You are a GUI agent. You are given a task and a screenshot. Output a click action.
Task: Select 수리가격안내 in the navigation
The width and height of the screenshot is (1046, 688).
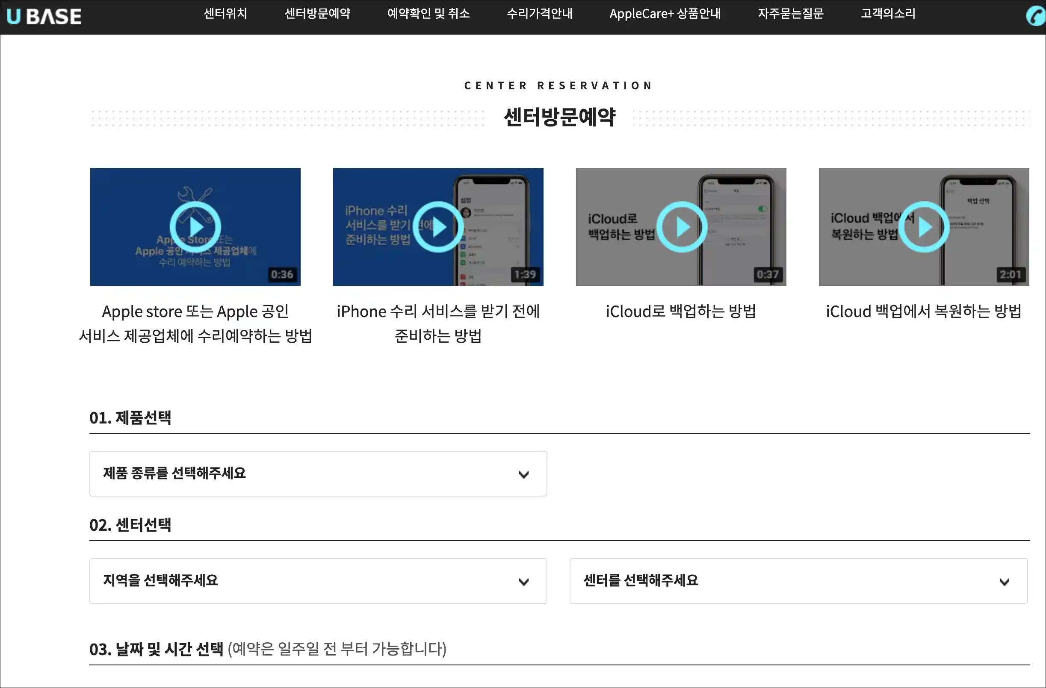click(x=540, y=14)
